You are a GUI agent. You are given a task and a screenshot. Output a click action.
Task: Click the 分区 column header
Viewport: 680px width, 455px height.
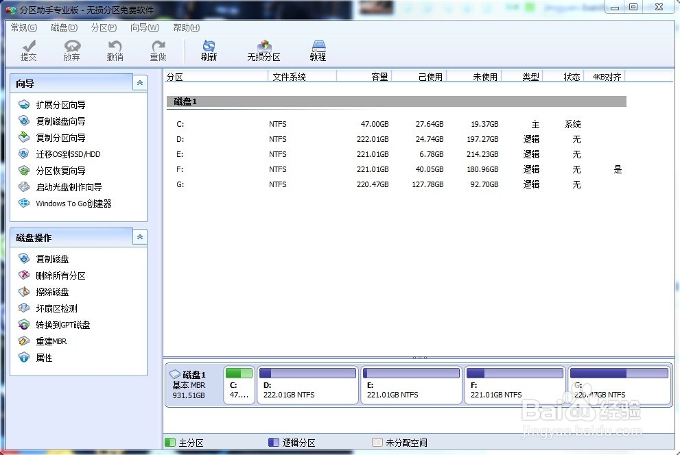click(216, 77)
